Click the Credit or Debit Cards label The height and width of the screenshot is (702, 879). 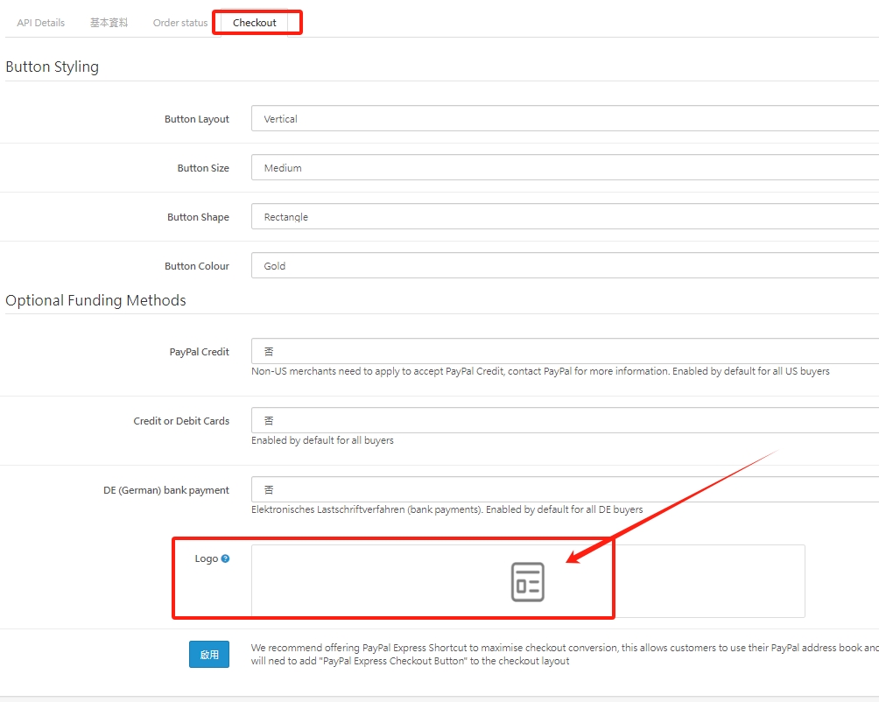181,421
